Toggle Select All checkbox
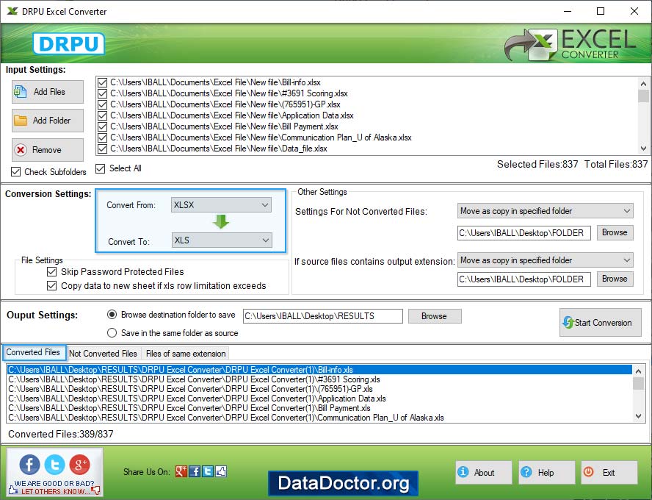This screenshot has height=500, width=652. pyautogui.click(x=100, y=168)
